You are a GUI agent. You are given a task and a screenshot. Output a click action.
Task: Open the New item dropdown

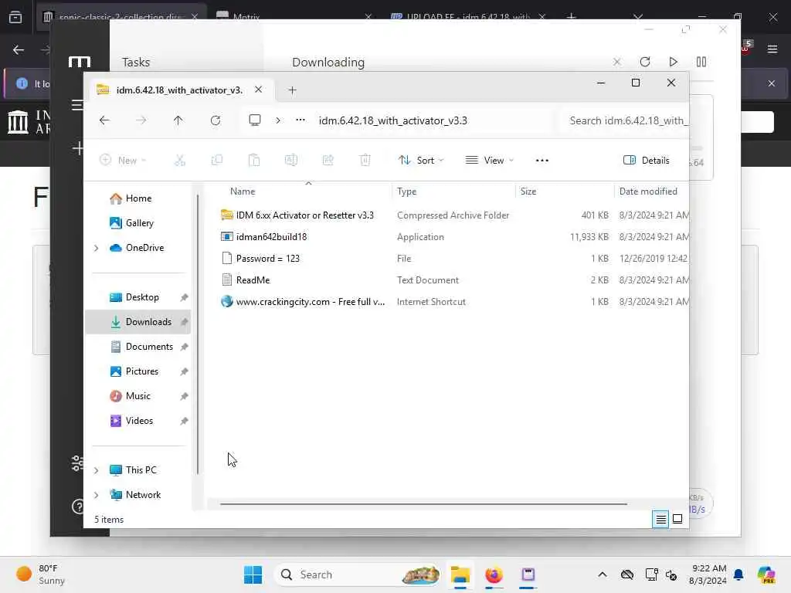click(x=124, y=161)
